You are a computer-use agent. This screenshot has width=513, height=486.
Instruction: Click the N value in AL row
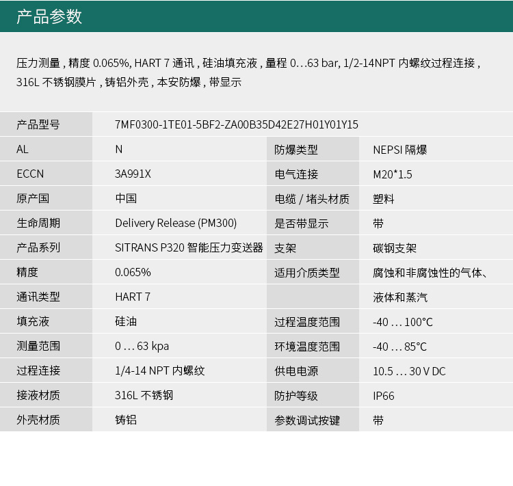(x=119, y=149)
